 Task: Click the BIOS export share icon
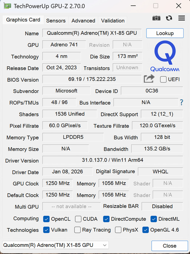point(149,79)
